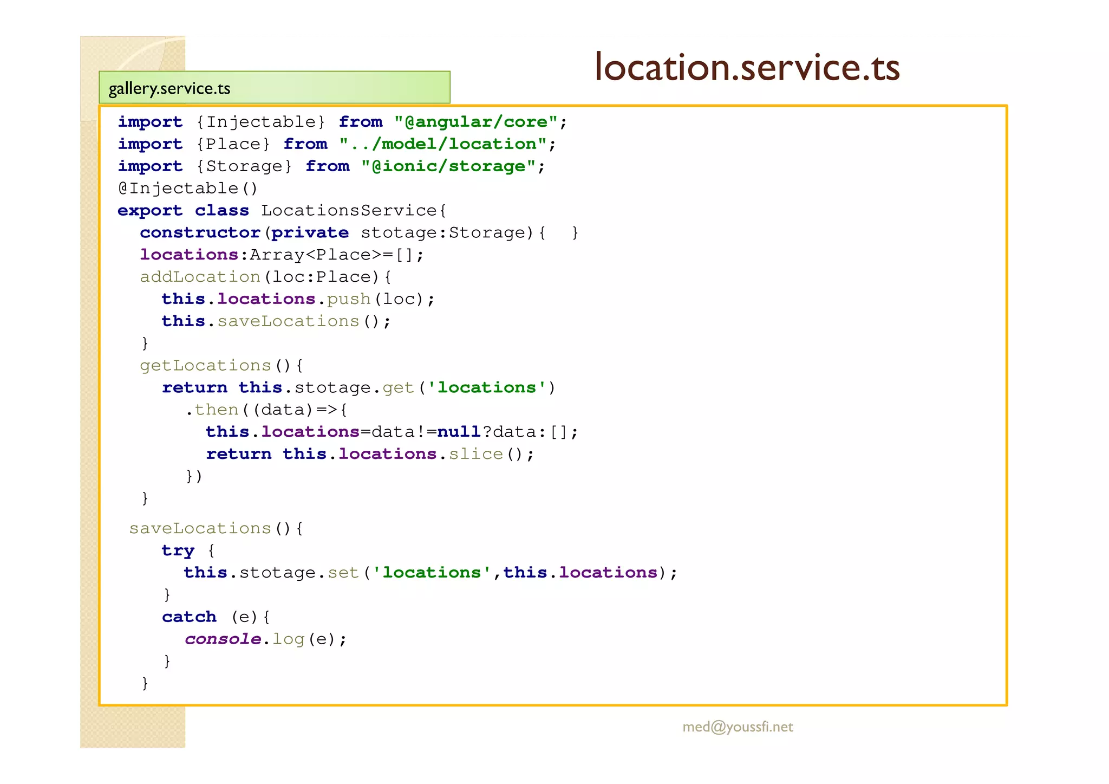
Task: Click the "@angular/core" import string
Action: (475, 122)
